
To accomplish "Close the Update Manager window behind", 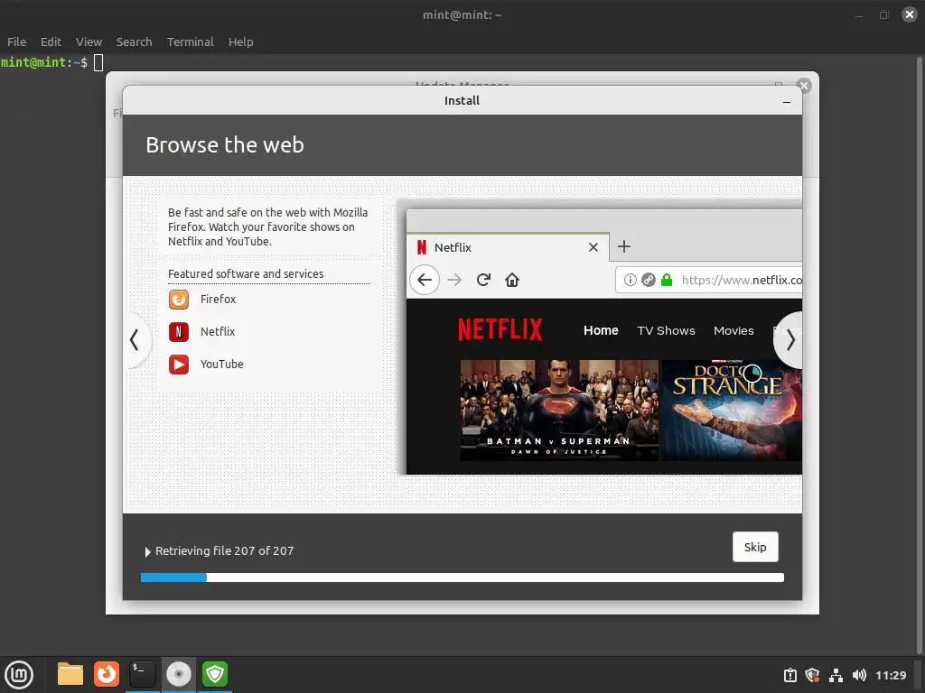I will (x=803, y=86).
